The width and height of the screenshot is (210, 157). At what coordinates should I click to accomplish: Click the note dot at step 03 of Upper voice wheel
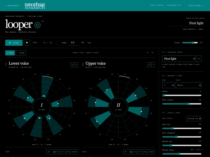pos(136,95)
